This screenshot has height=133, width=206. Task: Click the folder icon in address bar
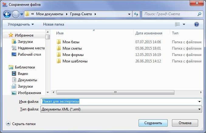click(27, 14)
